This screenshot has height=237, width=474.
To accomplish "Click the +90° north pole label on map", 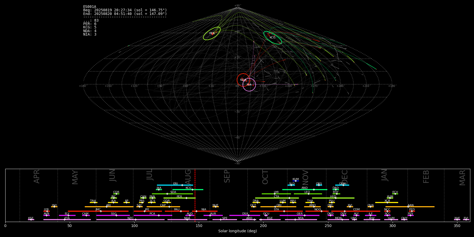I will 238,6.
